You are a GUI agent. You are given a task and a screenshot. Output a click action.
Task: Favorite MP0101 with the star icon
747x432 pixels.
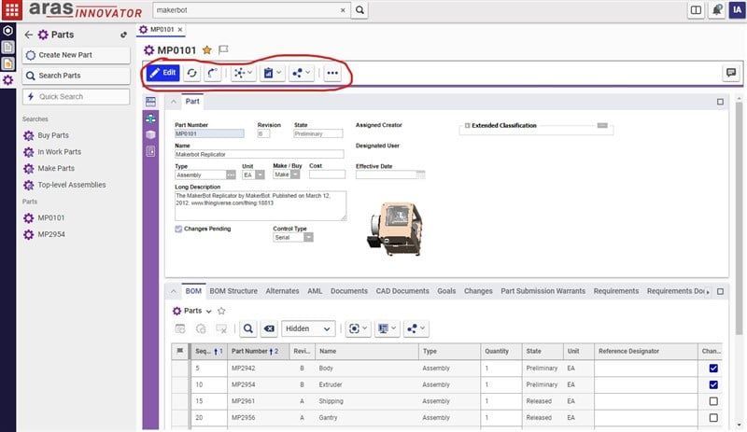pos(207,50)
